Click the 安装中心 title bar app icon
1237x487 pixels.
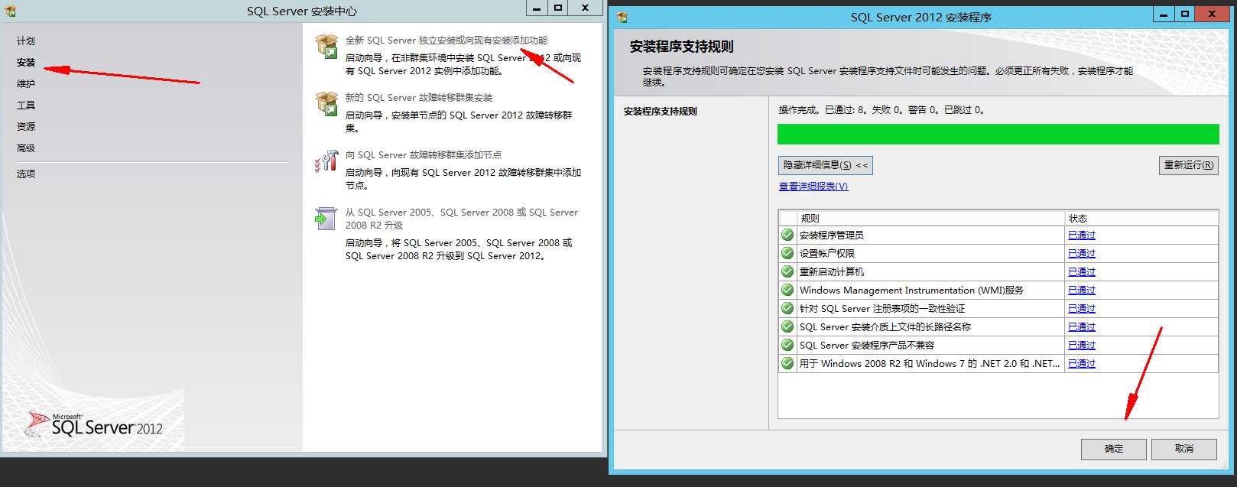pyautogui.click(x=10, y=11)
